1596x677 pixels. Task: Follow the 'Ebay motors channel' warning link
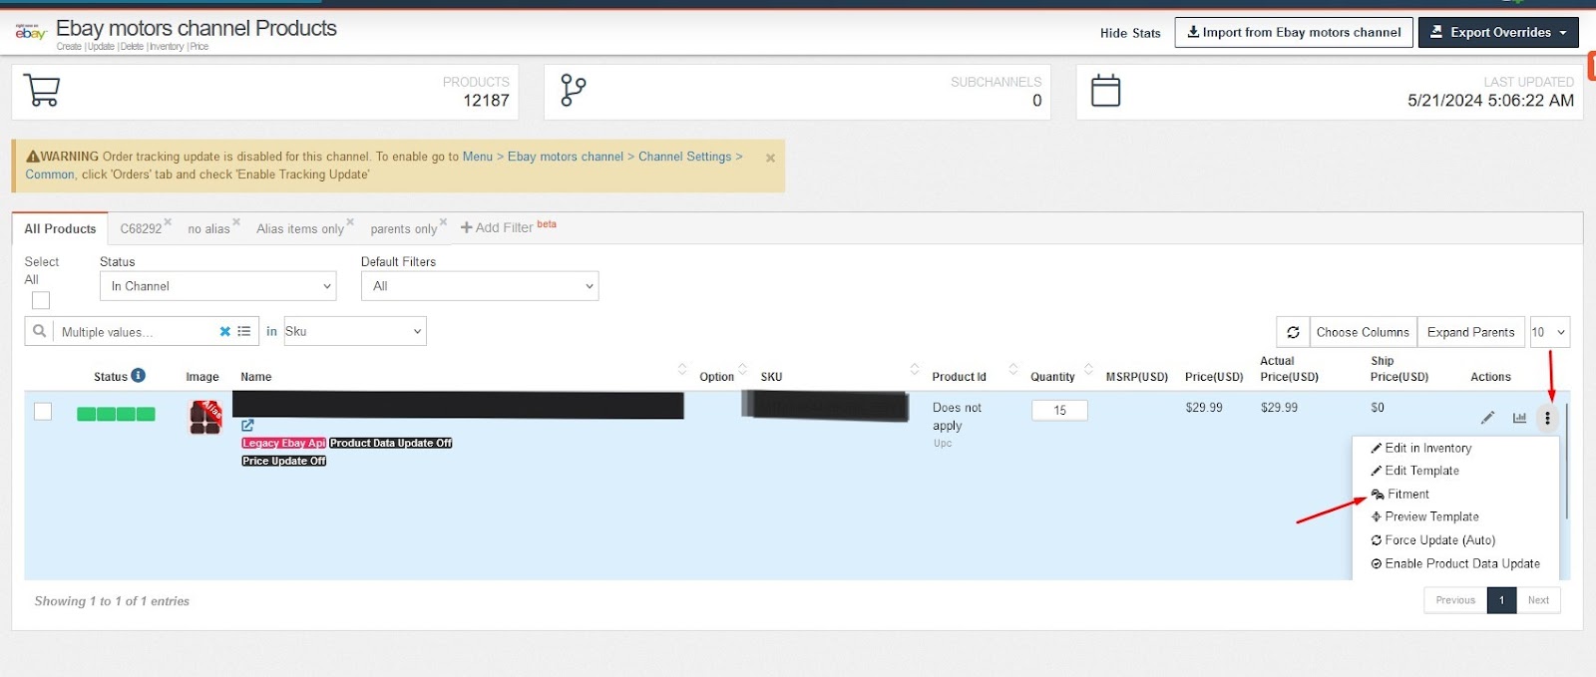[566, 157]
